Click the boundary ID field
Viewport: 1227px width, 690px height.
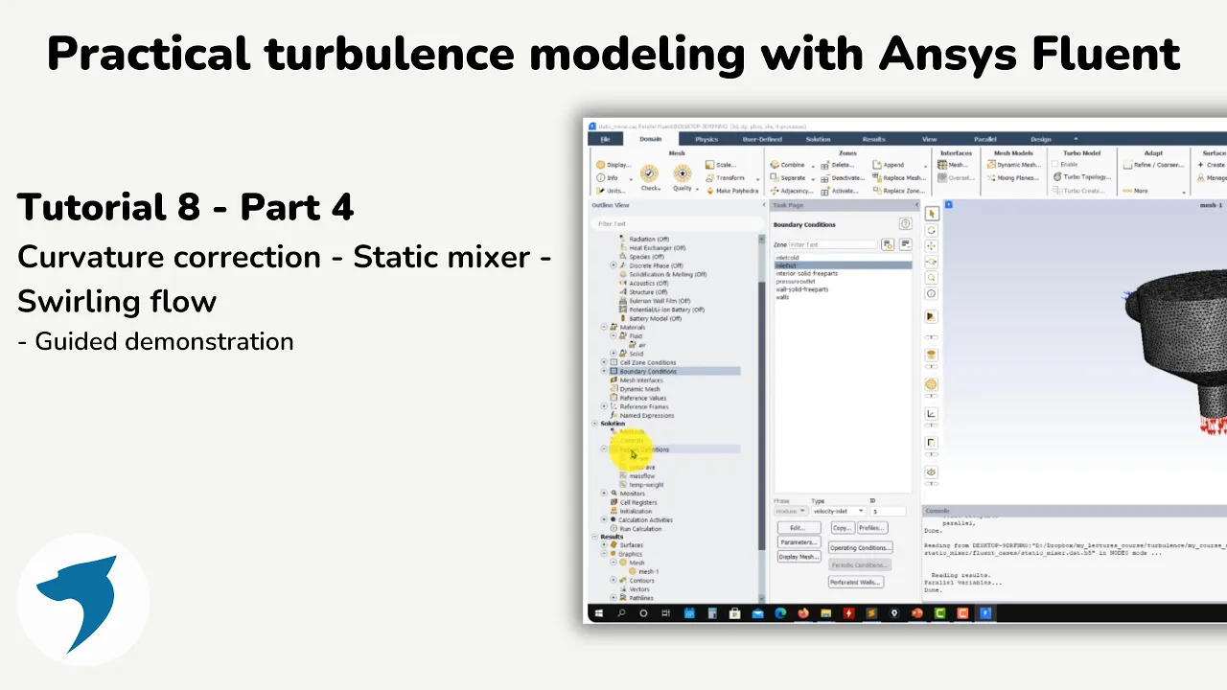click(x=887, y=512)
